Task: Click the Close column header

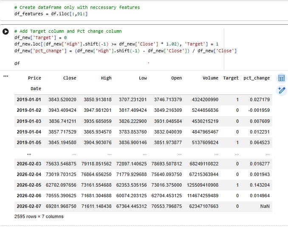Action: pos(70,78)
